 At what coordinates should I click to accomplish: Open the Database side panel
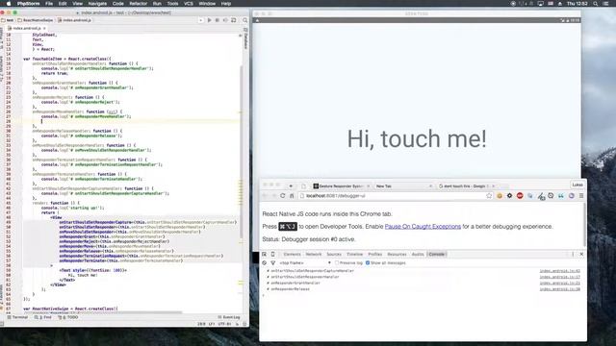245,38
